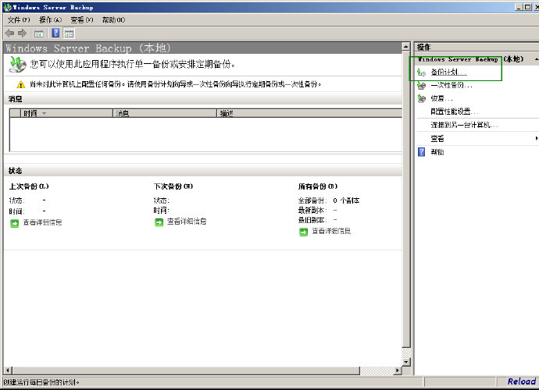
Task: Click the one-time backup icon
Action: pyautogui.click(x=422, y=85)
